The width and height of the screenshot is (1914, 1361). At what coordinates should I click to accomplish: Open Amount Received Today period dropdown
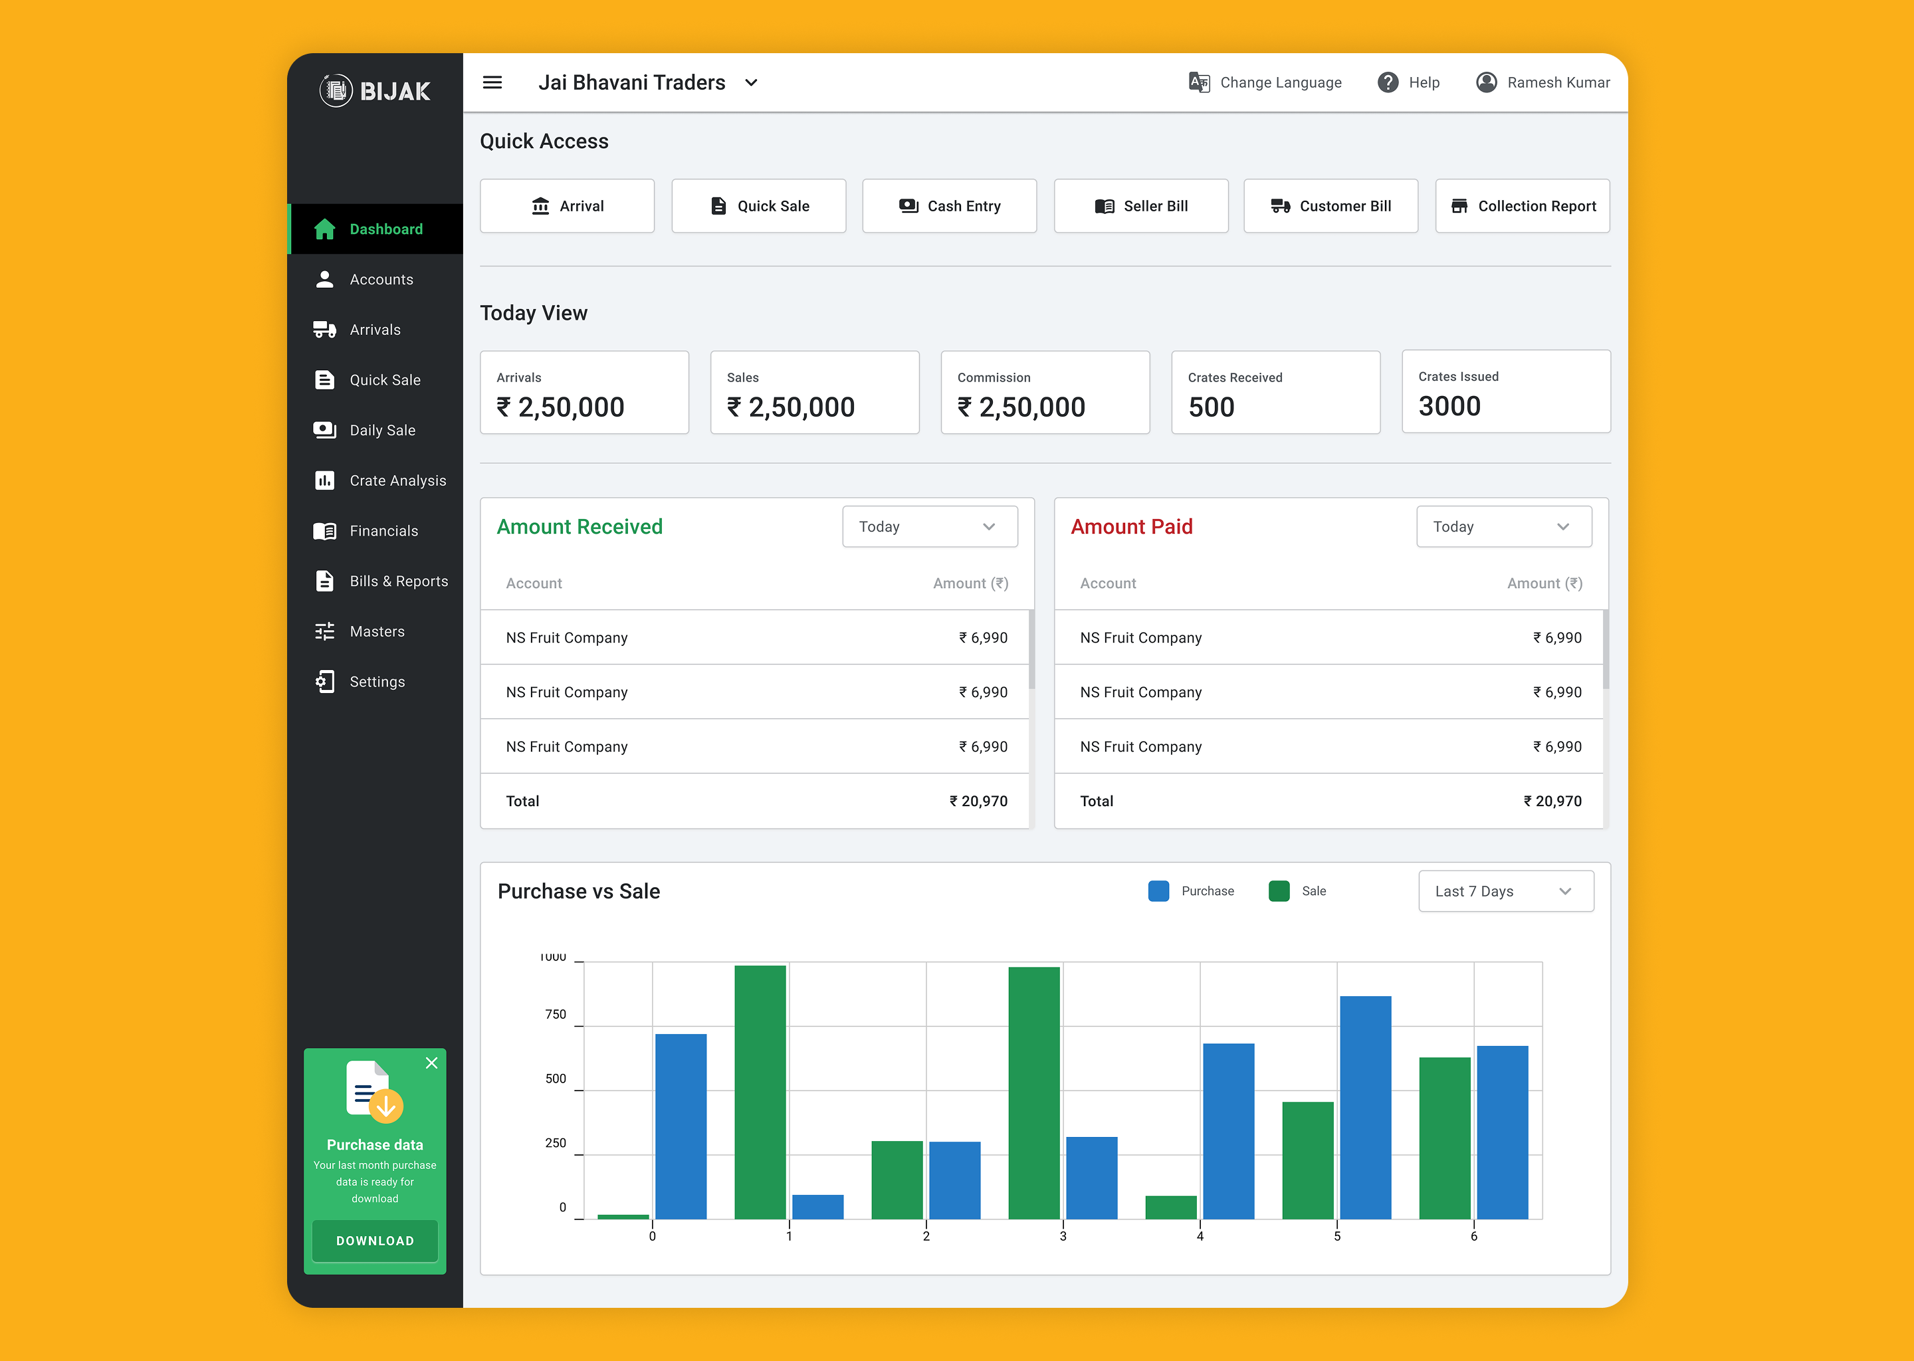[929, 526]
